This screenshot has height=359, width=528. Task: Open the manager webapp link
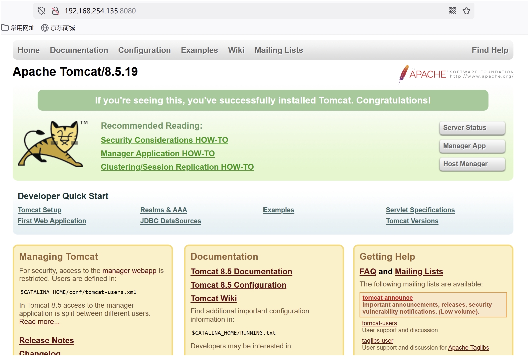pyautogui.click(x=129, y=271)
